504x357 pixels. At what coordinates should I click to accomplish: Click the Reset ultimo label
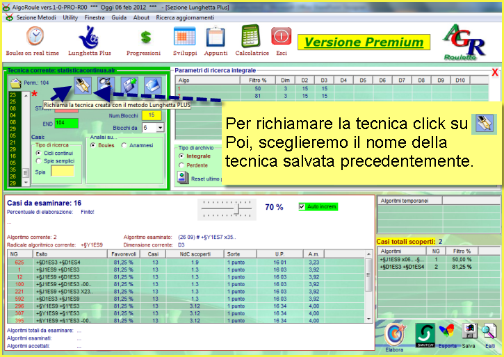point(205,178)
